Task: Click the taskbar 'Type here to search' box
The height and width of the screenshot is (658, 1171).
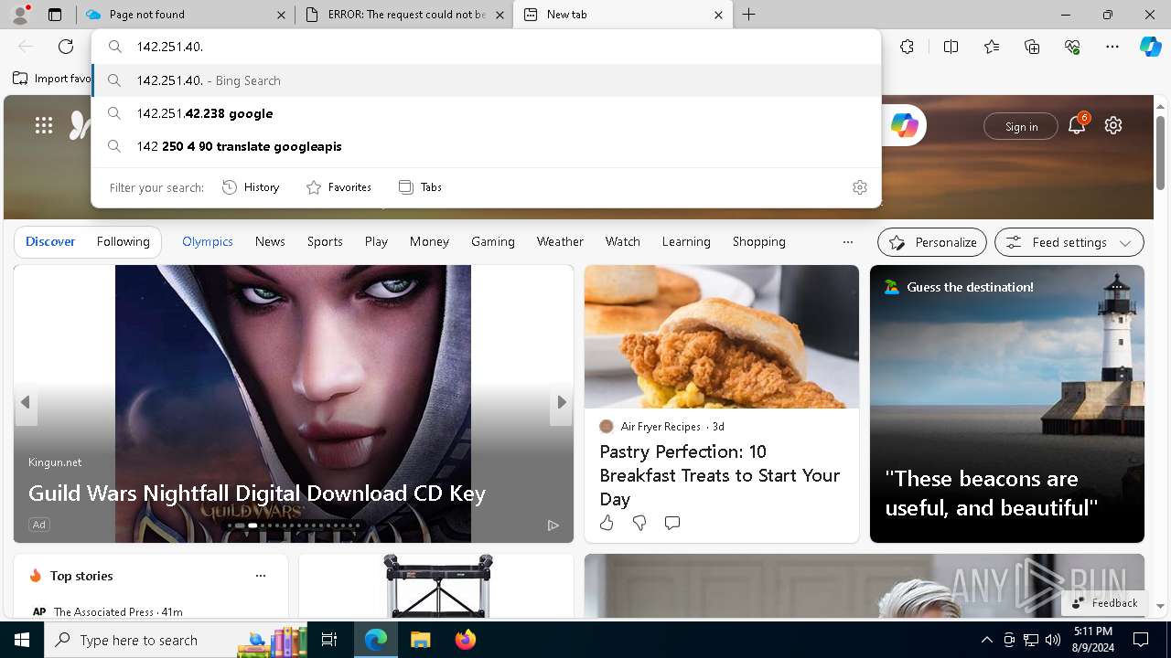Action: tap(174, 640)
